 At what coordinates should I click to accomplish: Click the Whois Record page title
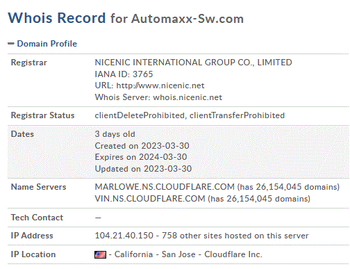click(57, 18)
